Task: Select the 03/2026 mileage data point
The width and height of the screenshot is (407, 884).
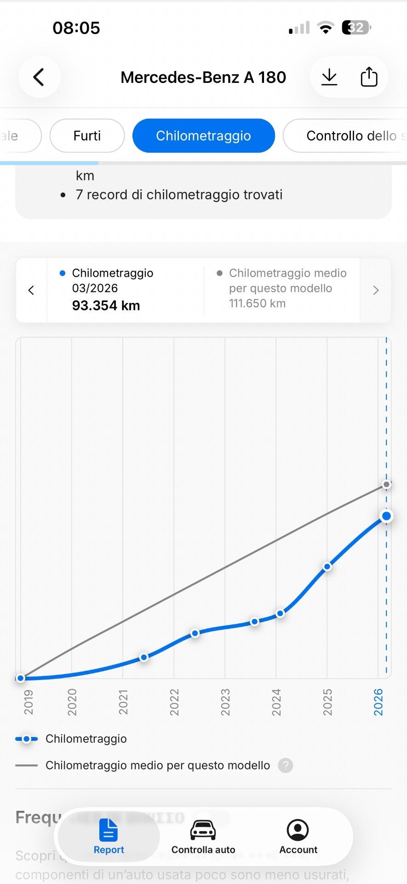Action: pyautogui.click(x=386, y=516)
